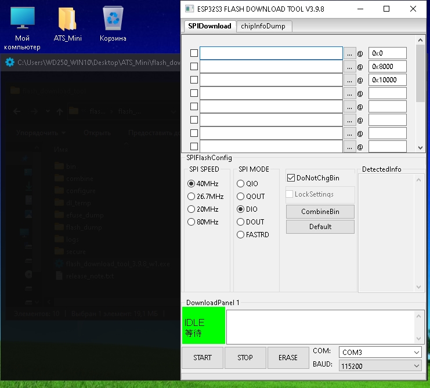Viewport: 430px width, 388px height.
Task: Open the ATS_Mini folder on desktop
Action: click(x=67, y=24)
